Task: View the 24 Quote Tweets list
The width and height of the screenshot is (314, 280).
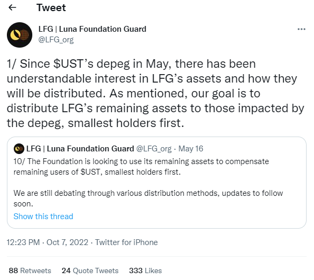Action: click(x=90, y=270)
